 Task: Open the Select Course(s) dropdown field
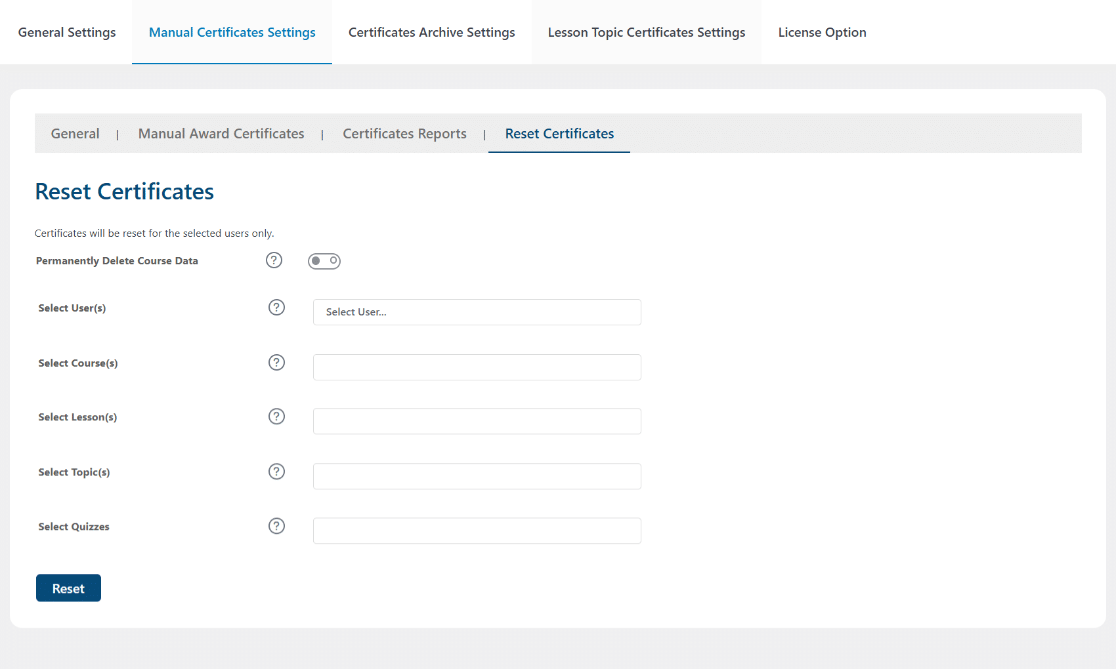pos(477,367)
